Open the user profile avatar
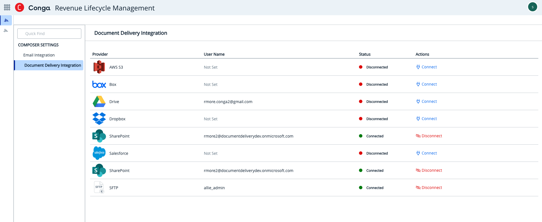This screenshot has height=222, width=542. pos(532,7)
